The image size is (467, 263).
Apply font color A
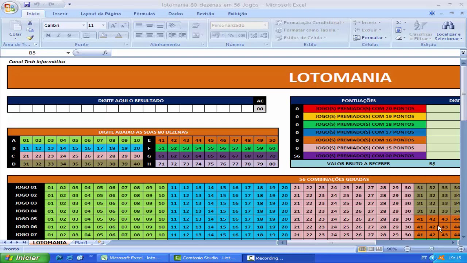[x=118, y=35]
